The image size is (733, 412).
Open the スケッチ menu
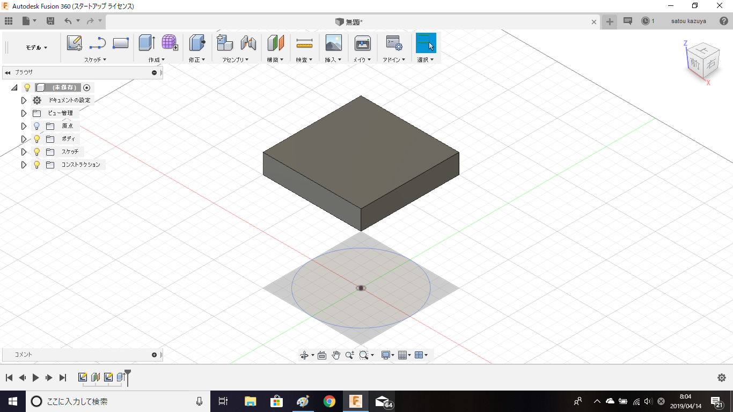tap(95, 60)
